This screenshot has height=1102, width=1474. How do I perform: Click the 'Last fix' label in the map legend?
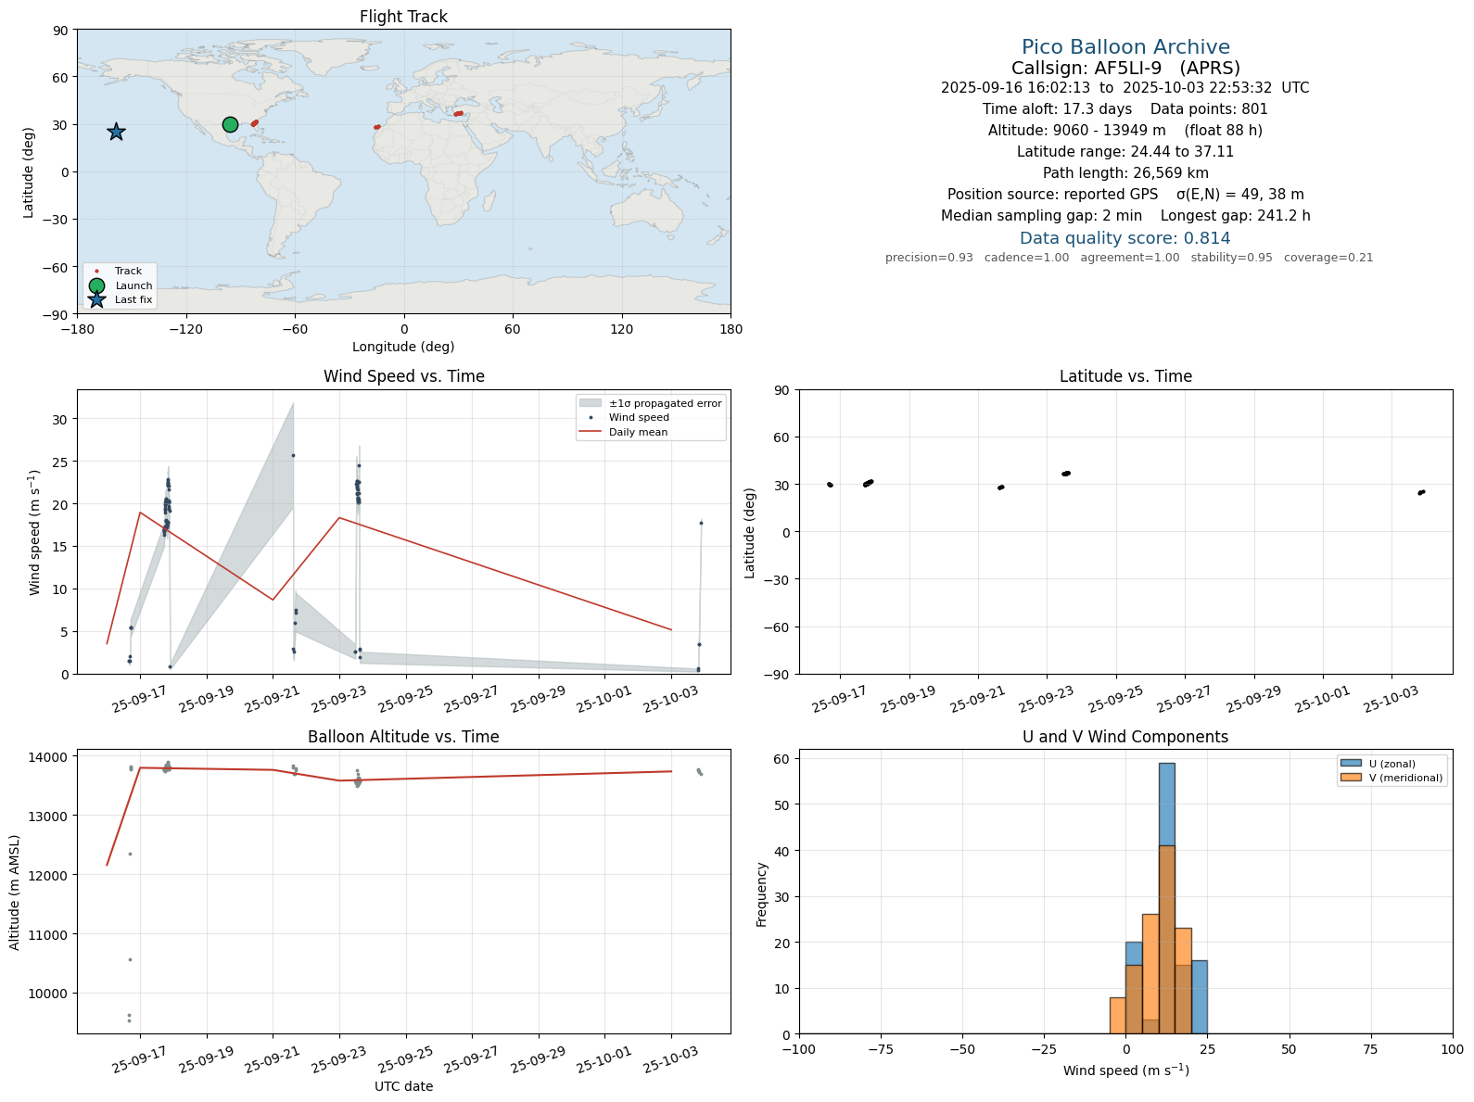pyautogui.click(x=133, y=299)
